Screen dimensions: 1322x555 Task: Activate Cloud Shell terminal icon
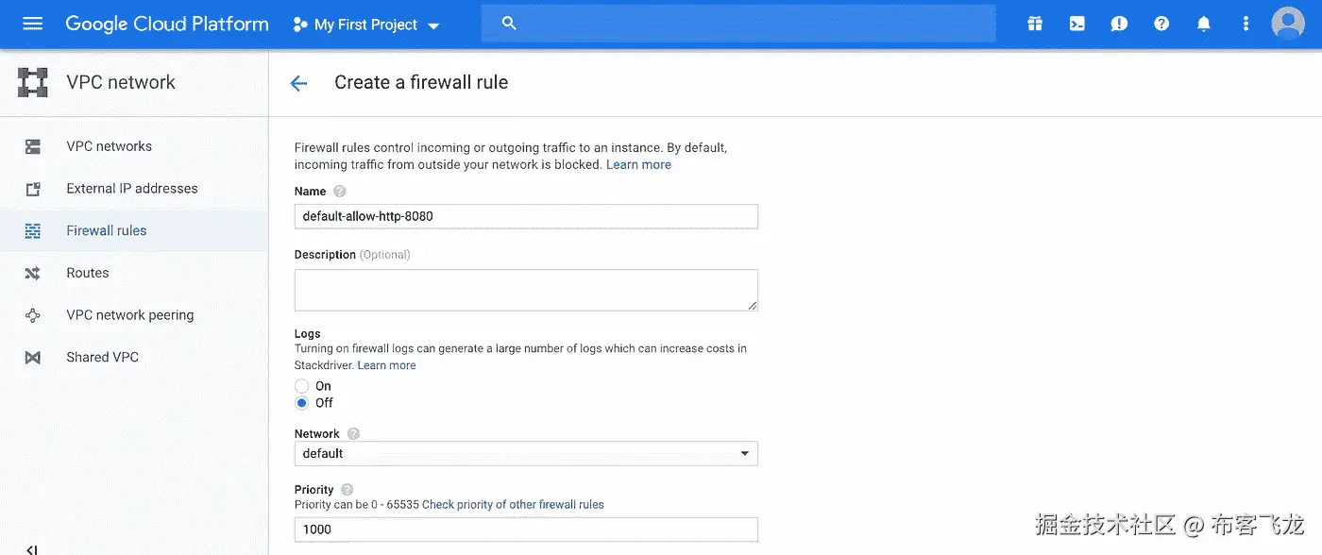[x=1077, y=24]
